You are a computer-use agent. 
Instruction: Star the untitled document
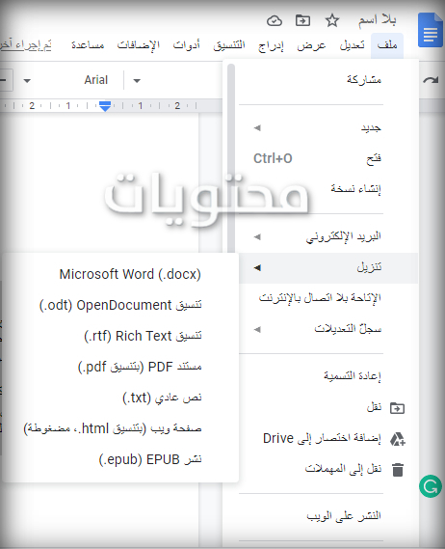coord(332,20)
